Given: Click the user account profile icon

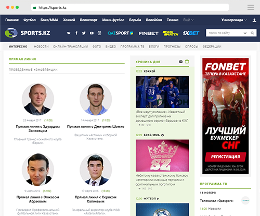Looking at the screenshot, I should click(254, 20).
